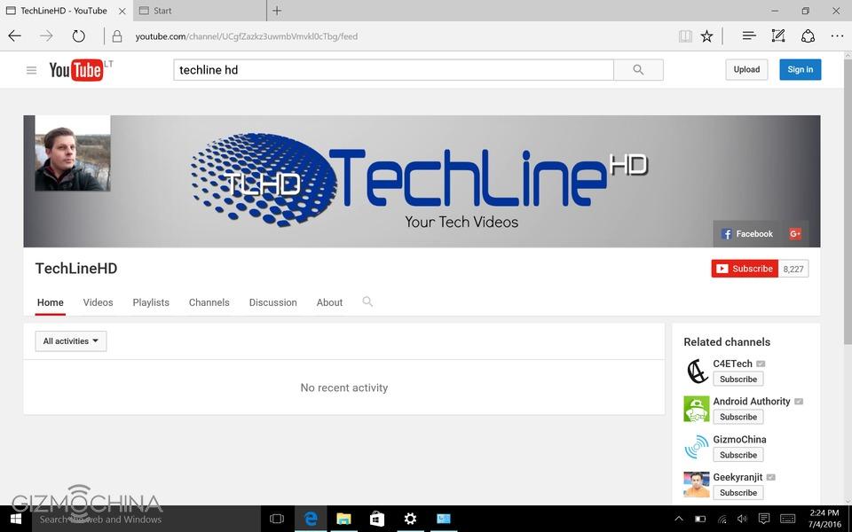Image resolution: width=852 pixels, height=532 pixels.
Task: Click the techline hd search field
Action: pos(393,70)
